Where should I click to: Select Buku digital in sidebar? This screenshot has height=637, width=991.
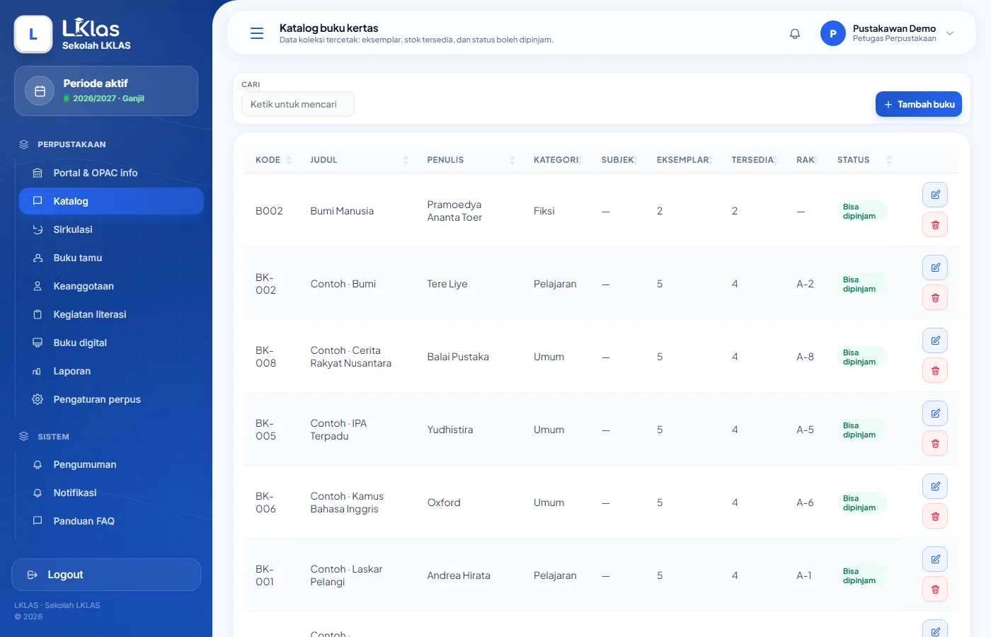click(111, 343)
